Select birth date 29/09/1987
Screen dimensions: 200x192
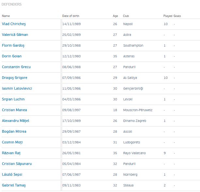pyautogui.click(x=71, y=131)
